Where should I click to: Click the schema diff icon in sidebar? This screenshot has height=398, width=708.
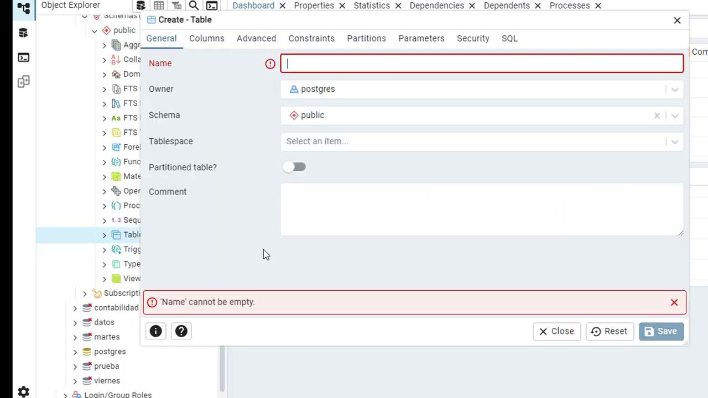(x=23, y=82)
